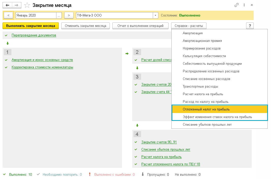Click the back navigation arrow icon
Viewport: 271px width, 179px height.
click(x=7, y=5)
